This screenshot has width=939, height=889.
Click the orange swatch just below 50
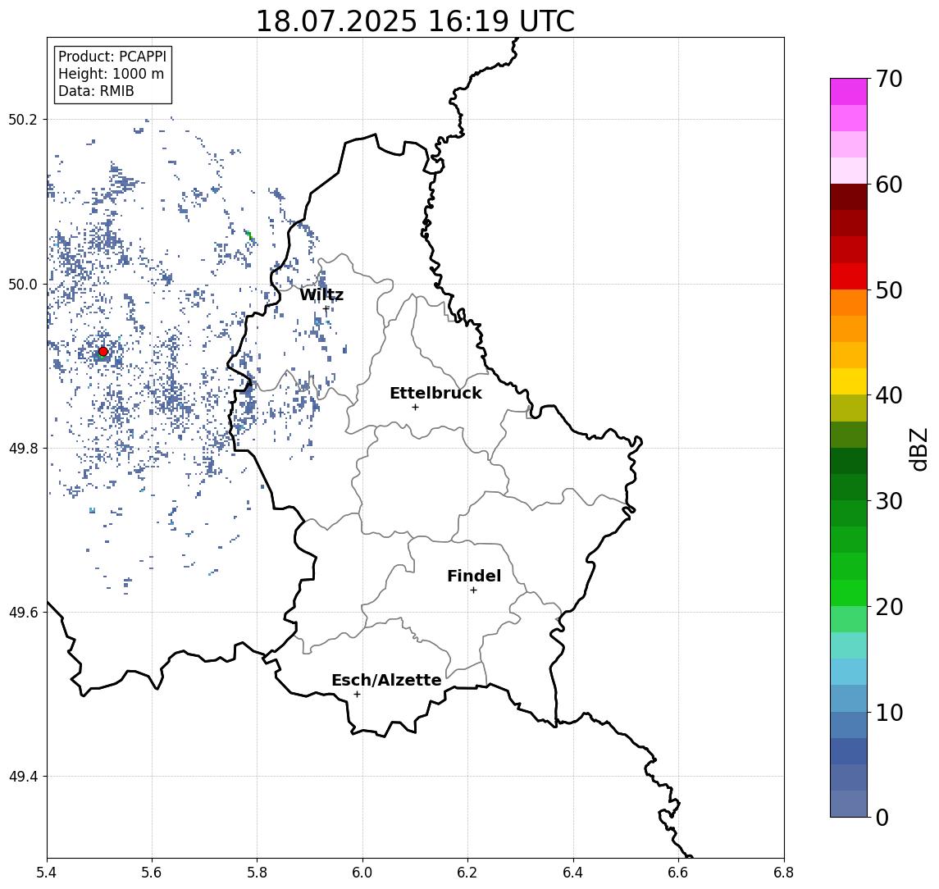point(849,303)
